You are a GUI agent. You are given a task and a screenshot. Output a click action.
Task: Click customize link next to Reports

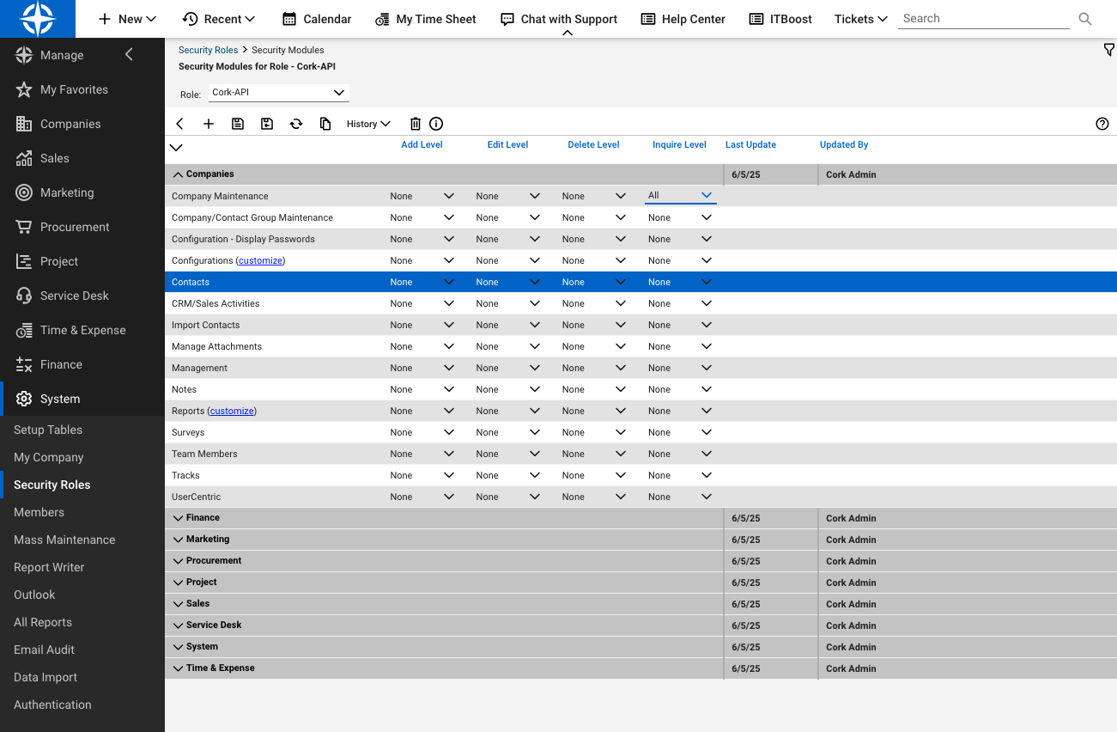tap(232, 411)
